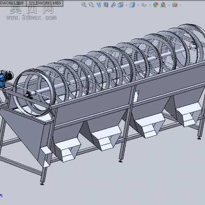Expand the View Settings dropdown arrow
Screen dimensions: 205x205
pos(180,5)
